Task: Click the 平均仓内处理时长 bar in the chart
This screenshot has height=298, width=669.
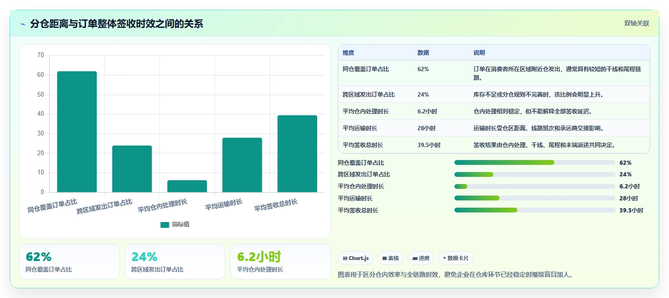Action: [x=187, y=186]
